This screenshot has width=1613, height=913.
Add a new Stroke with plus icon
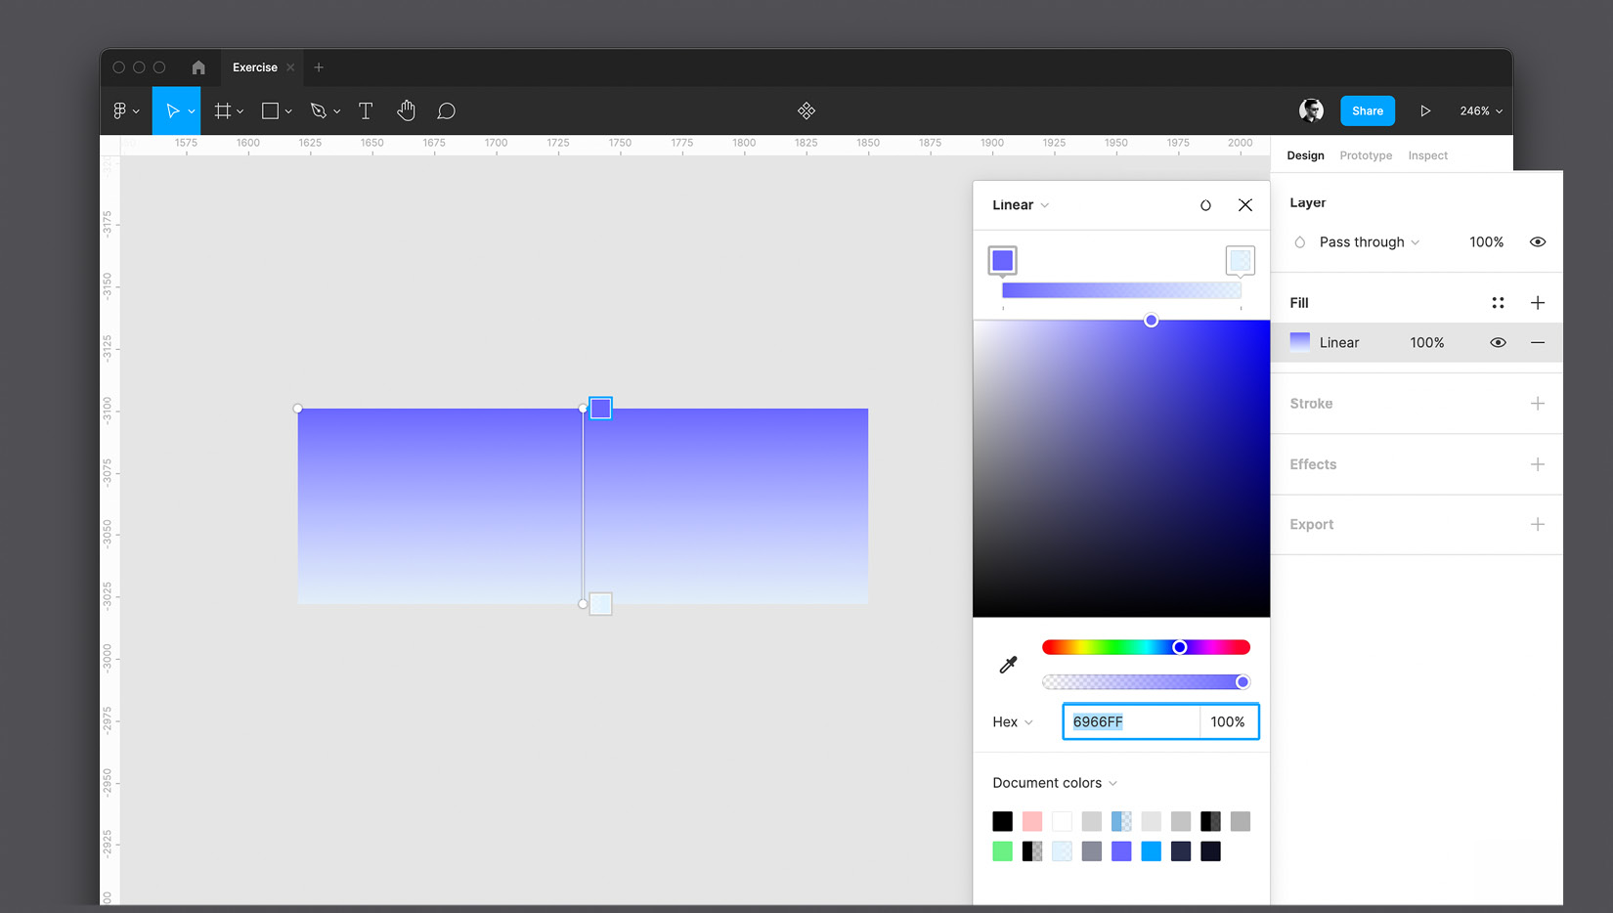pyautogui.click(x=1537, y=404)
